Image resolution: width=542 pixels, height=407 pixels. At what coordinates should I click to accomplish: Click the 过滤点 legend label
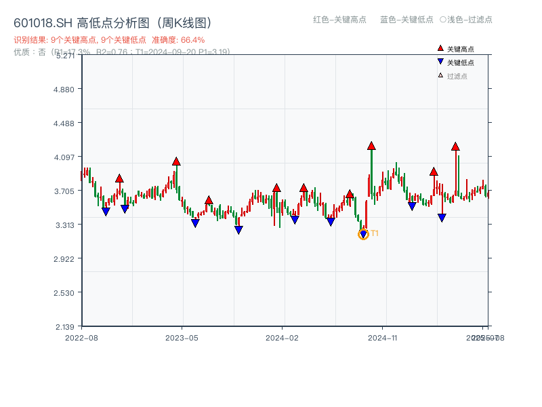[457, 76]
